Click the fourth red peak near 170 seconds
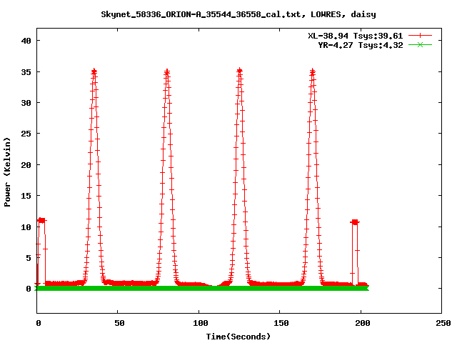 pos(313,71)
